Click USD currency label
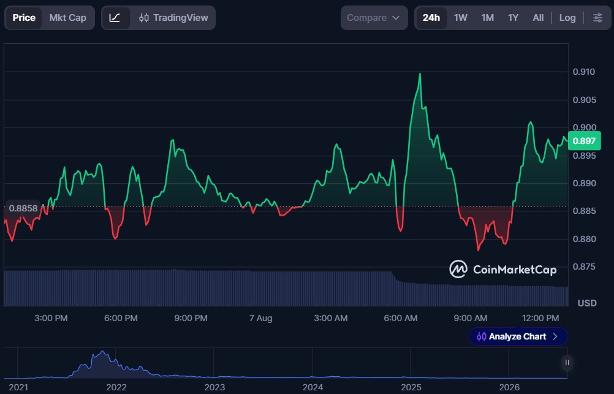Screen dimensions: 614x394 click(x=587, y=303)
